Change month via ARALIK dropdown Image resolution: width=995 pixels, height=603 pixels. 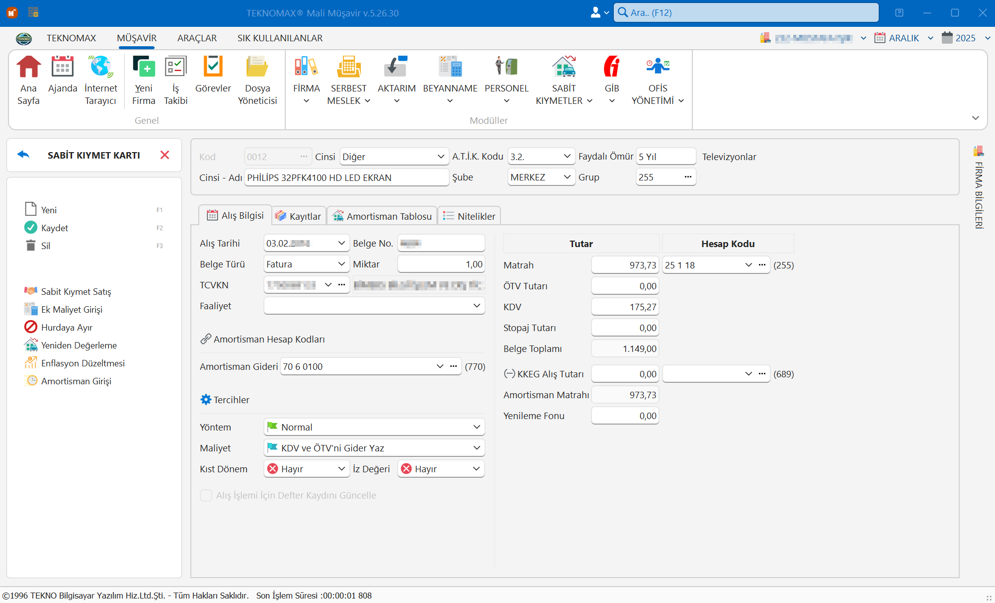(x=904, y=38)
